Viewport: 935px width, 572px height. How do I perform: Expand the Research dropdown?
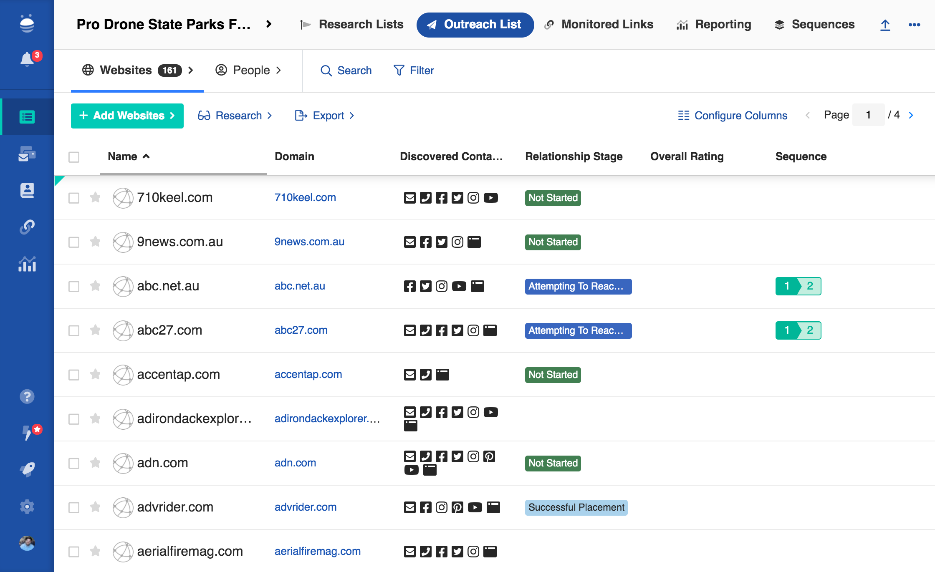(235, 116)
